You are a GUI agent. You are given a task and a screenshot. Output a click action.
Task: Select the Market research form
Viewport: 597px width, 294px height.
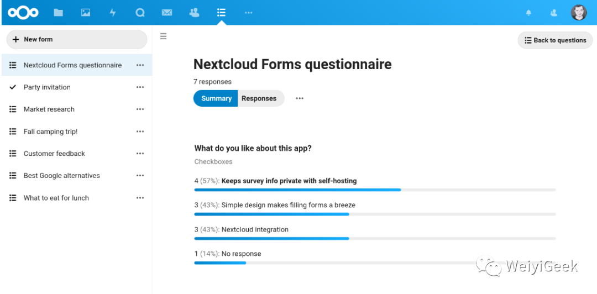pos(49,109)
